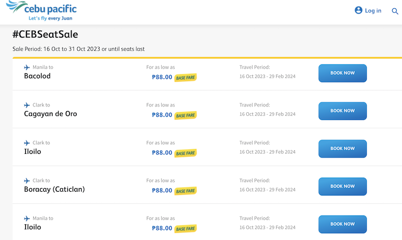Viewport: 402px width, 240px height.
Task: Click Base Fare badge on Cagayan de Oro row
Action: pos(185,115)
